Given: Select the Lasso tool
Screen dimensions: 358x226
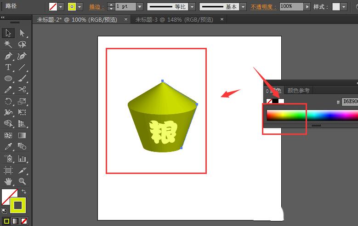Looking at the screenshot, I should 22,44.
